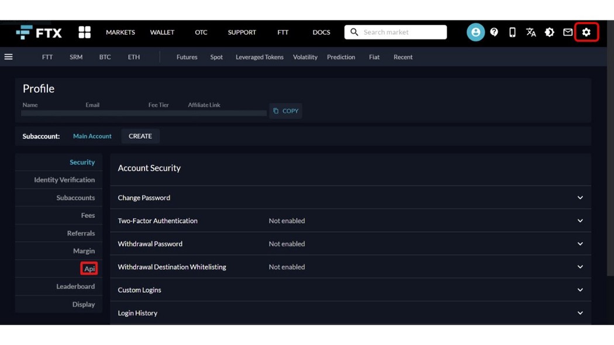Open the Security settings section
Viewport: 614px width, 345px height.
point(82,162)
